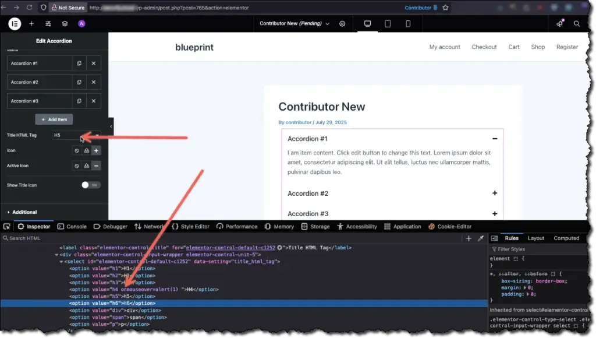Click the add element plus icon
Image resolution: width=596 pixels, height=338 pixels.
31,23
